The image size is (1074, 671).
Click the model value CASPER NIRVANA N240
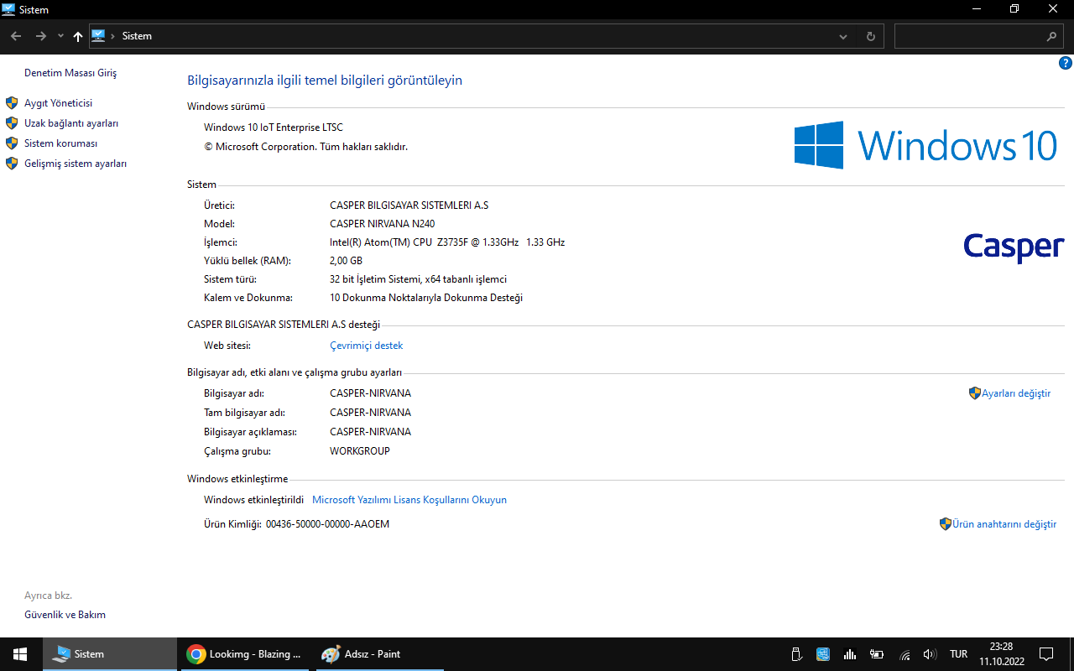coord(382,224)
